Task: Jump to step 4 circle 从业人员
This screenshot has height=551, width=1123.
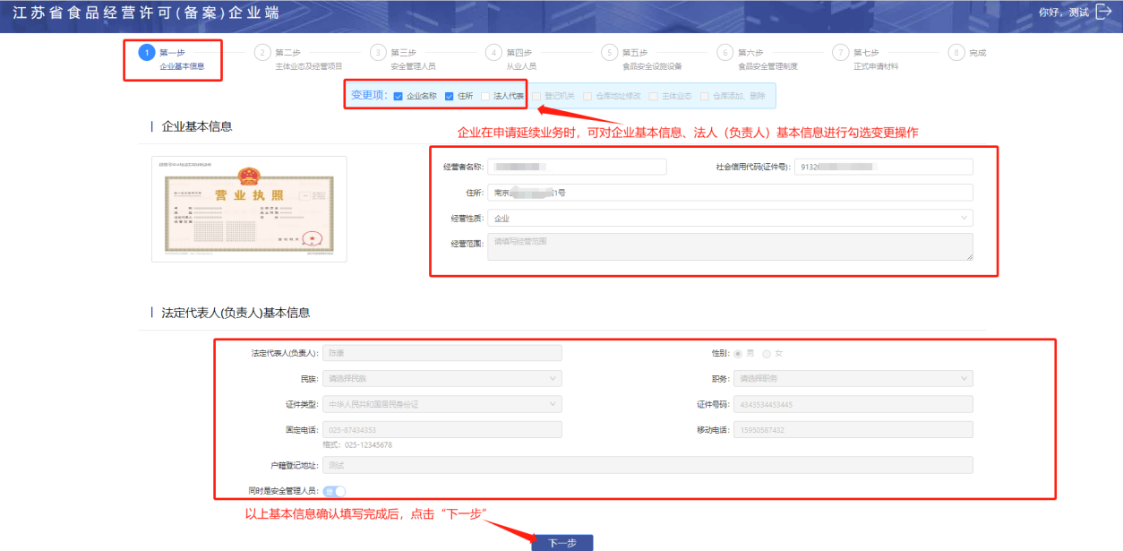Action: (x=493, y=53)
